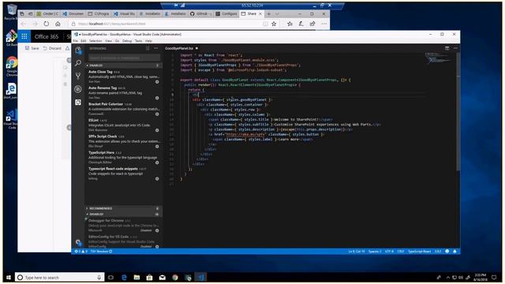Click the gear icon for Debugger for Chrome
This screenshot has width=505, height=284.
coord(157,230)
